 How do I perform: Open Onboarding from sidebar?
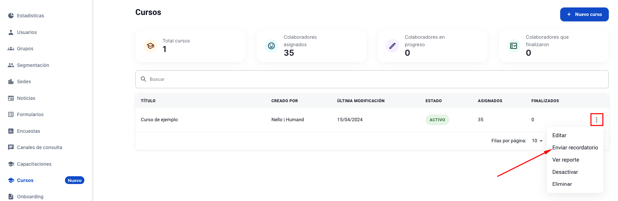[x=30, y=197]
